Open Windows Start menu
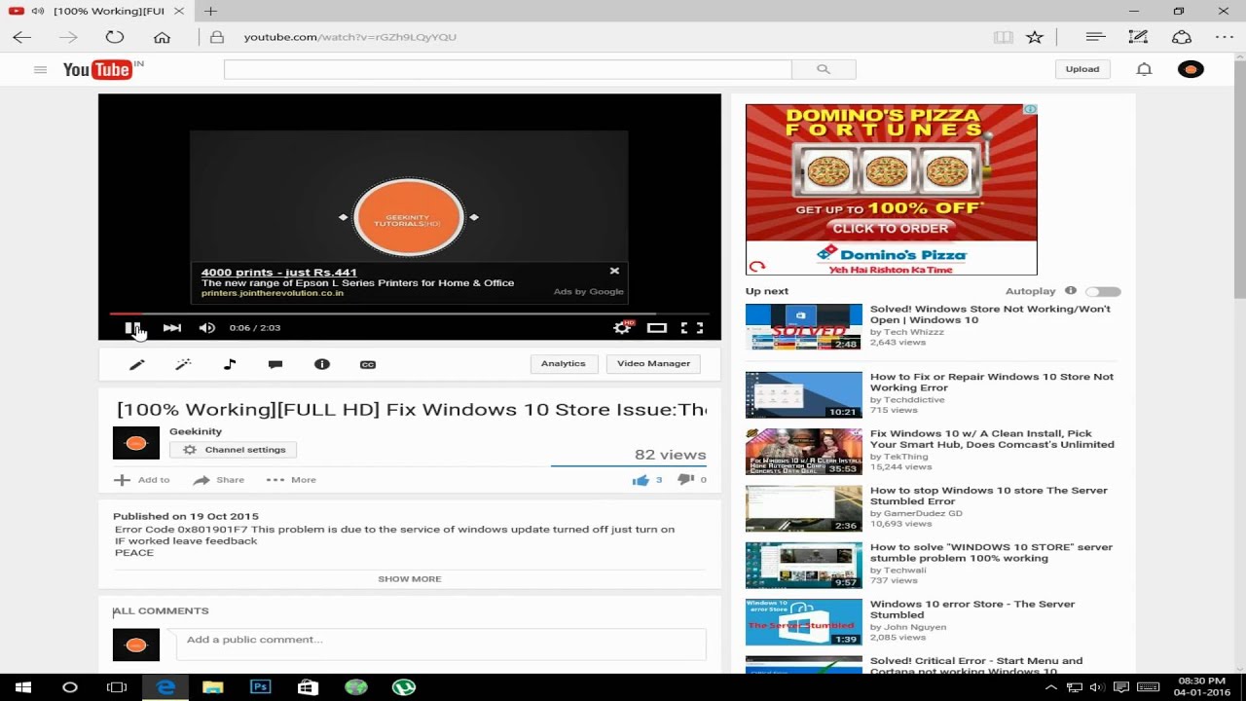The height and width of the screenshot is (701, 1246). [23, 687]
